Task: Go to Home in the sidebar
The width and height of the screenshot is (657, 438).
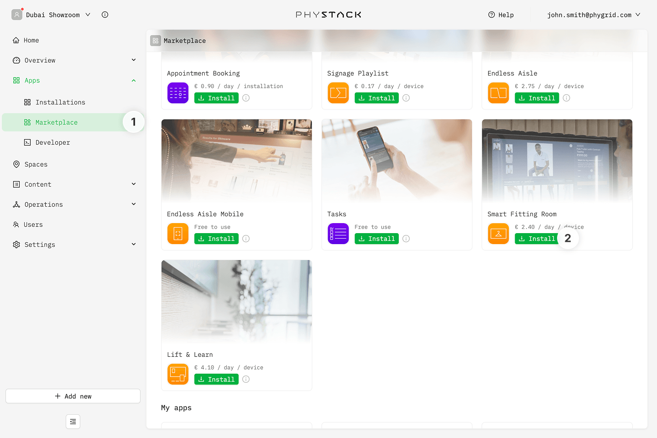Action: [x=73, y=40]
